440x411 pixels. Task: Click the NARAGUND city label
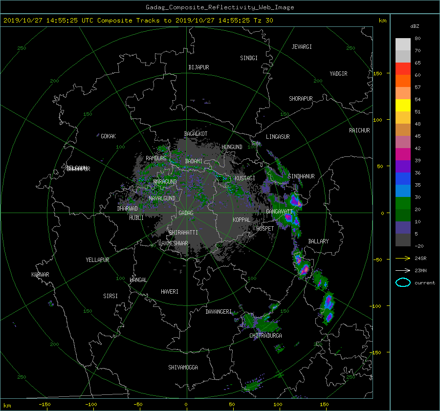(165, 182)
